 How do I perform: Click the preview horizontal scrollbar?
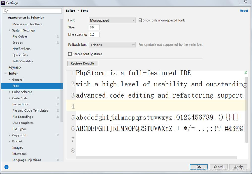[x=156, y=158]
